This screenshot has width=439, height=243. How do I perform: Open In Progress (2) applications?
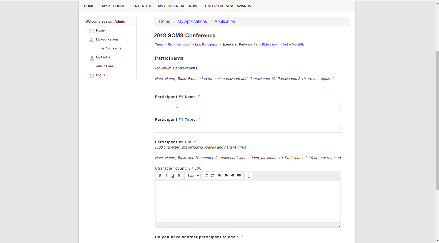coord(112,48)
